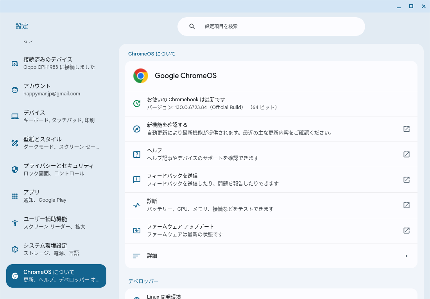430x299 pixels.
Task: Click お使いの Chromebook は最新です text
Action: pos(186,100)
